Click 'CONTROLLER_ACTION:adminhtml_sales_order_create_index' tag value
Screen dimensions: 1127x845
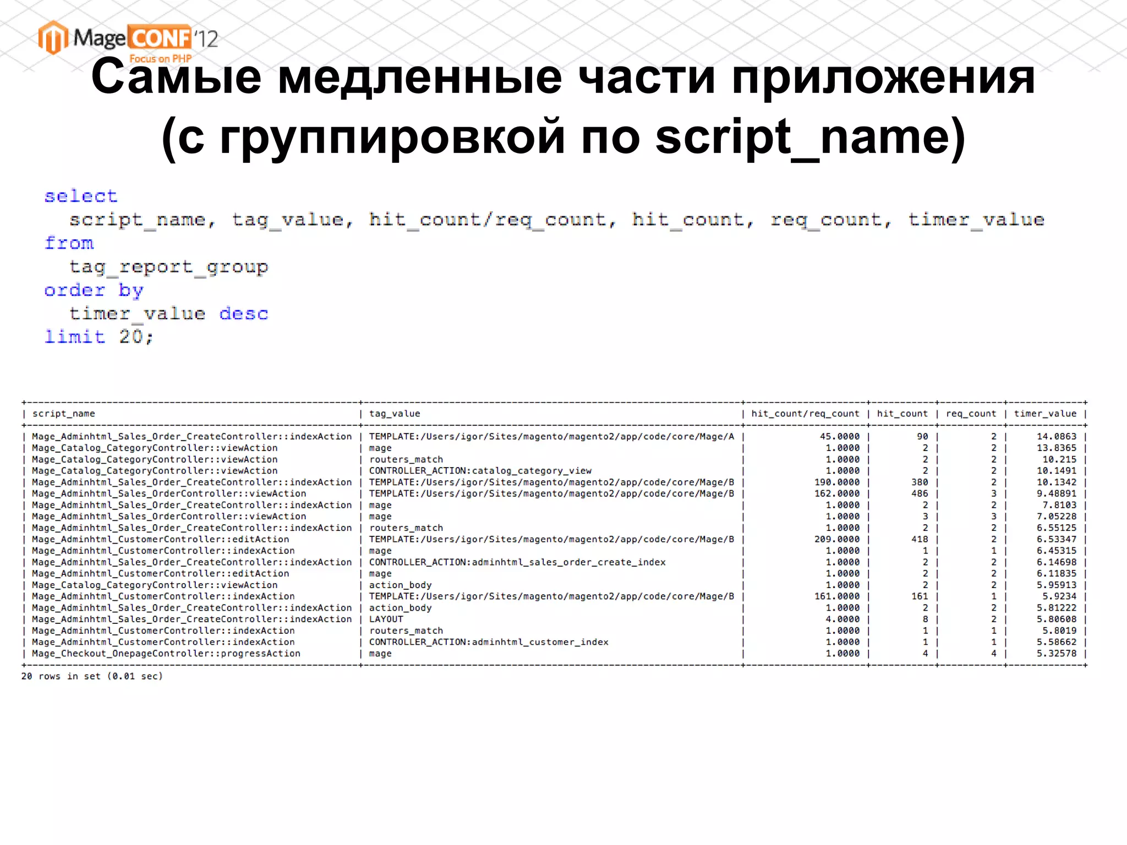click(517, 562)
